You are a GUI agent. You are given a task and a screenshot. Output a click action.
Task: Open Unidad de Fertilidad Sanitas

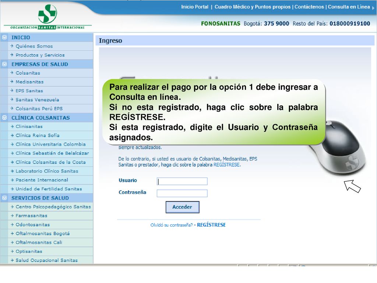point(49,189)
